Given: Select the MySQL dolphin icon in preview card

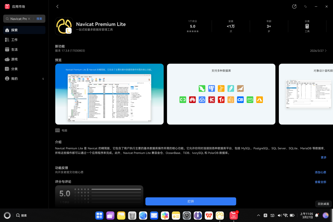Looking at the screenshot, I should tap(202, 88).
